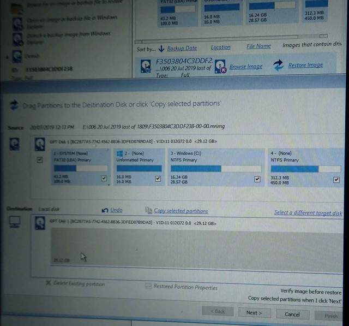Screen dimensions: 349x326
Task: Click the Next > button
Action: click(x=255, y=313)
